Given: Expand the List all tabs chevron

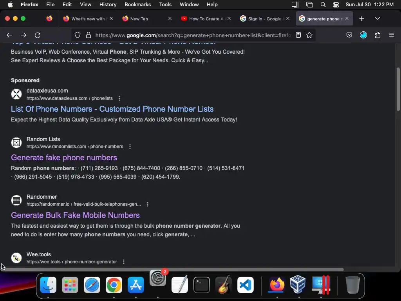Looking at the screenshot, I should [378, 18].
